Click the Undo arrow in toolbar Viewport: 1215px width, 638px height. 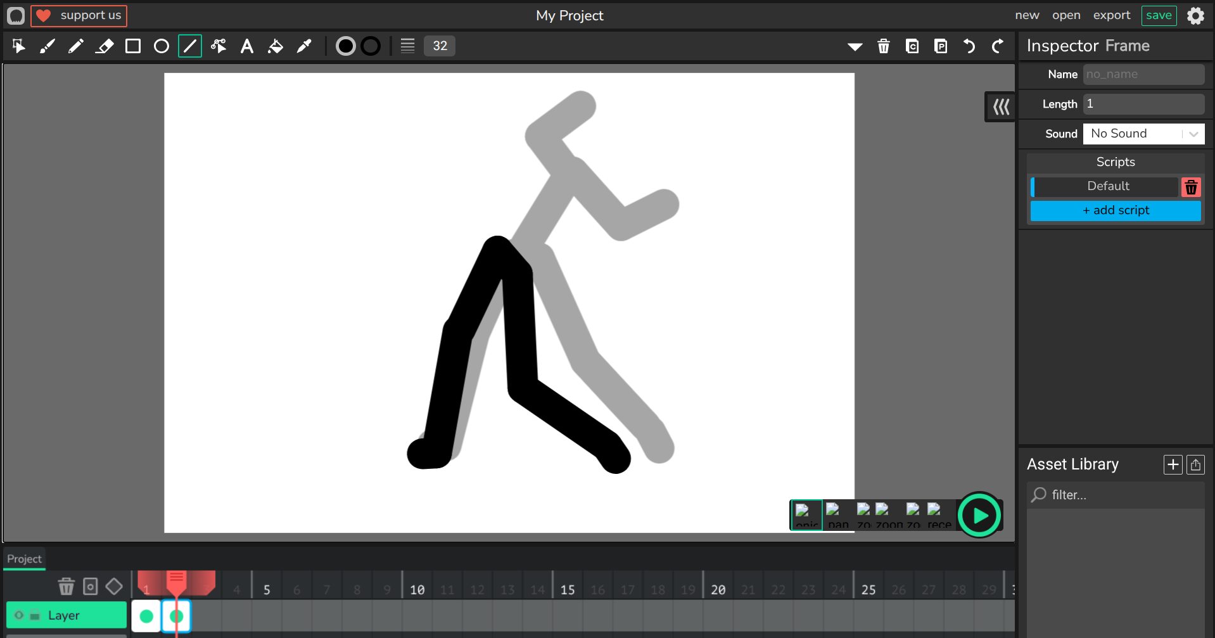(969, 46)
